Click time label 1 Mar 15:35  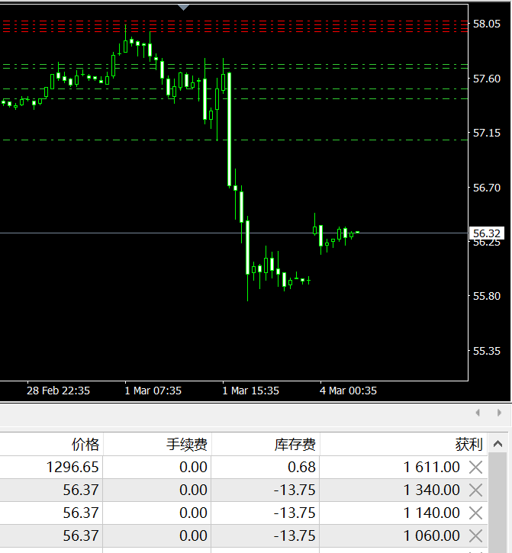coord(251,391)
